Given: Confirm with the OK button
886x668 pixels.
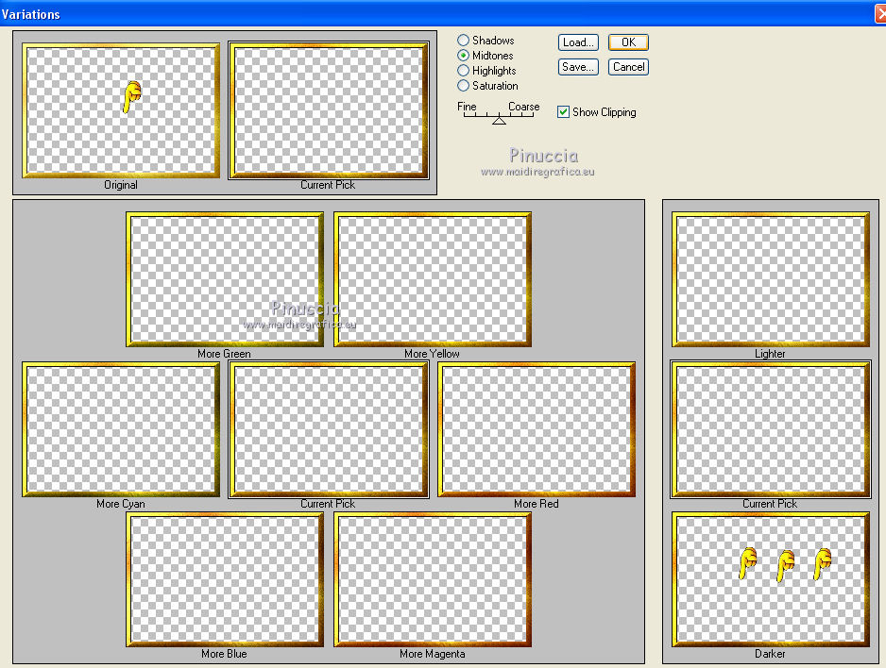Looking at the screenshot, I should (628, 42).
